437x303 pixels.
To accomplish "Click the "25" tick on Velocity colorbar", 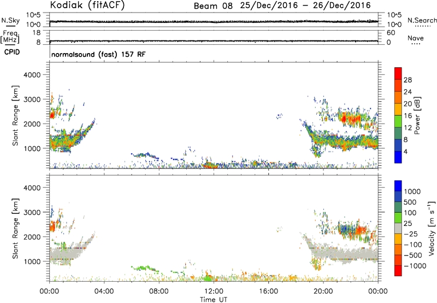I will 408,223.
